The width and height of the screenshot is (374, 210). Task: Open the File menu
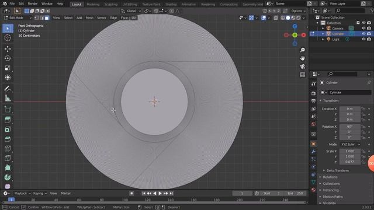12,4
